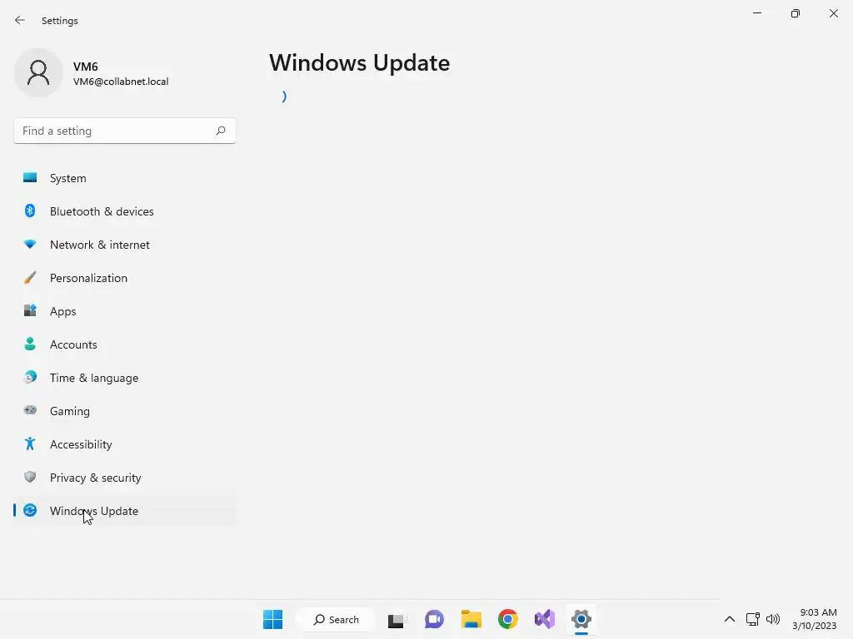Select Windows Update in the sidebar
Screen dimensions: 853x639
point(125,511)
